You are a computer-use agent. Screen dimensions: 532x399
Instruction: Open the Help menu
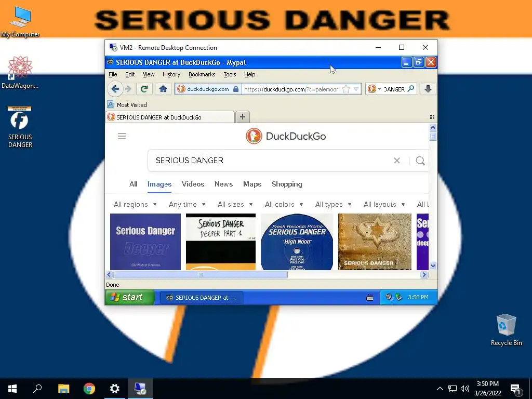point(250,74)
